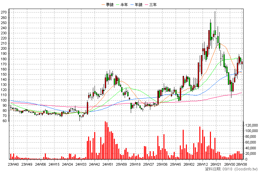The width and height of the screenshot is (259, 173).
Task: Click the 資料日期: 09/18 data date text
Action: (x=219, y=169)
